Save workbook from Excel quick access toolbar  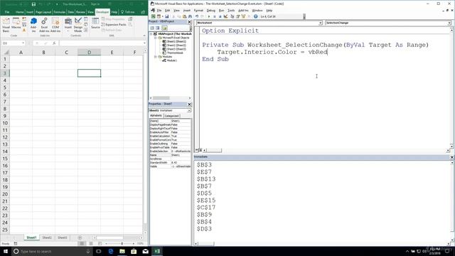point(33,4)
